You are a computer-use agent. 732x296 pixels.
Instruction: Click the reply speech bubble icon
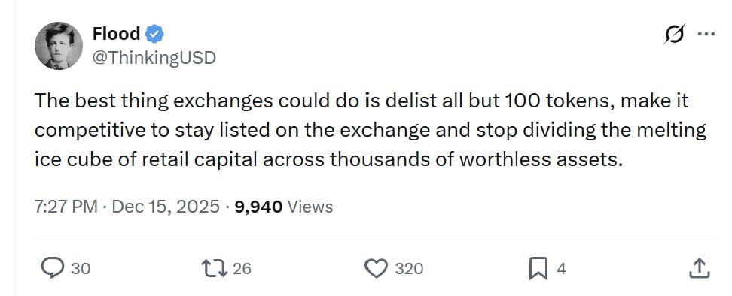point(52,268)
